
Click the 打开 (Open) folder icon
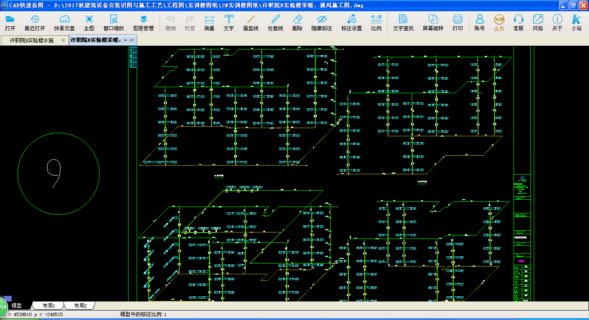(x=10, y=19)
